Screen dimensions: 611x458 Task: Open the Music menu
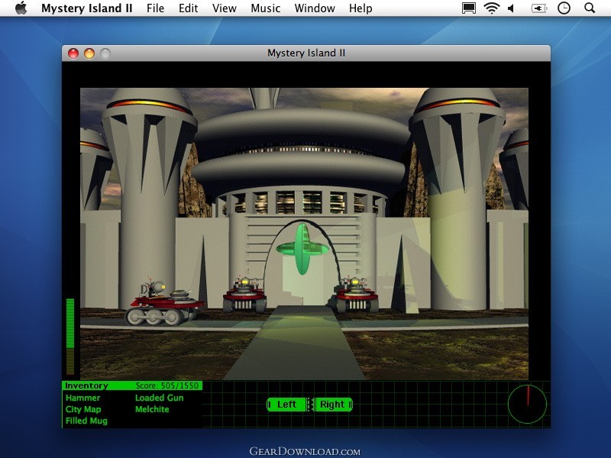pyautogui.click(x=265, y=8)
